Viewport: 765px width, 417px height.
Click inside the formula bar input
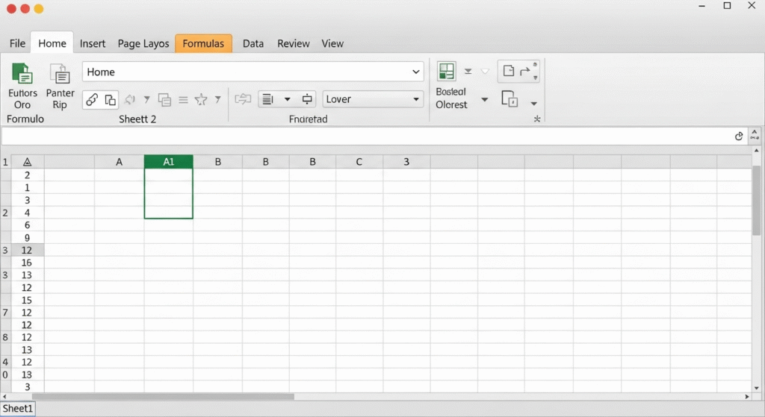366,136
